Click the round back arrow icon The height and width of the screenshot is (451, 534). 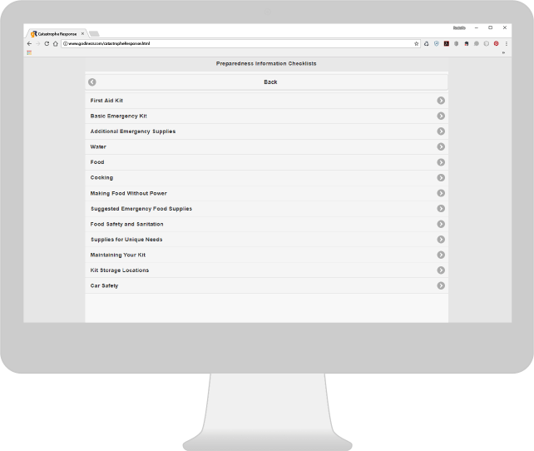(x=92, y=82)
